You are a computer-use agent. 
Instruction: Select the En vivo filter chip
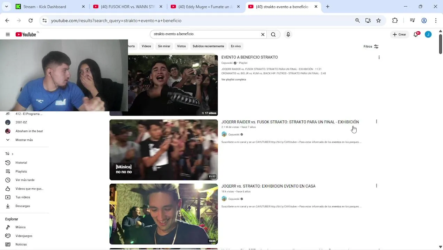[236, 46]
